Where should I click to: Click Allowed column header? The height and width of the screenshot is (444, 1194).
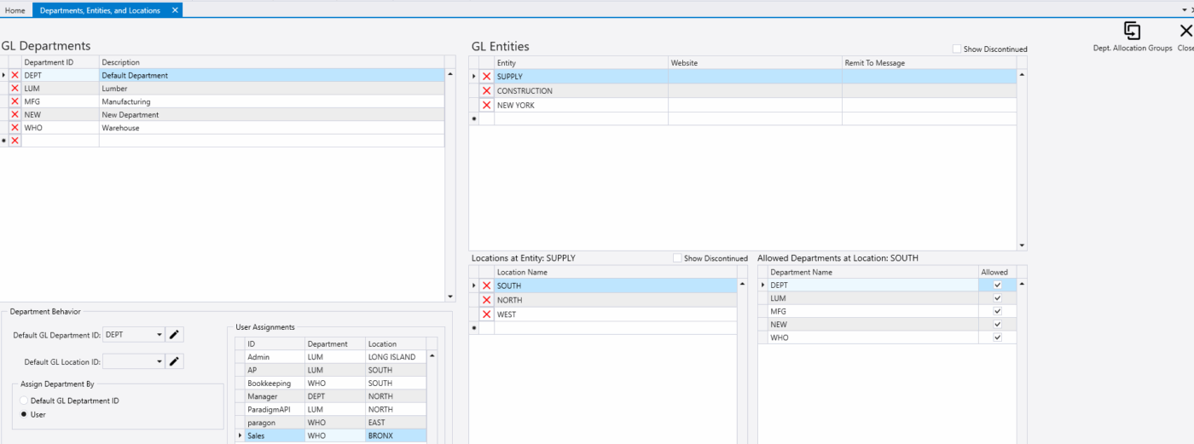[x=997, y=272]
